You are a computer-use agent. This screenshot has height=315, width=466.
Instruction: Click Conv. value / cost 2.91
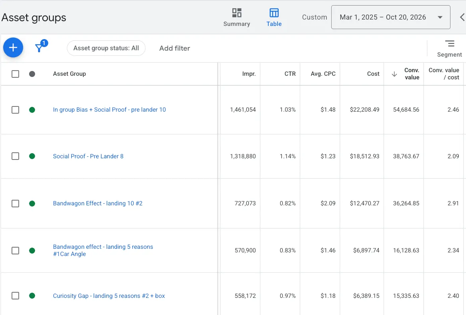(453, 203)
